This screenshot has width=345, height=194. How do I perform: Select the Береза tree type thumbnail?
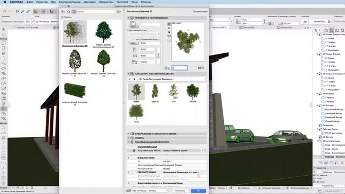tap(155, 93)
